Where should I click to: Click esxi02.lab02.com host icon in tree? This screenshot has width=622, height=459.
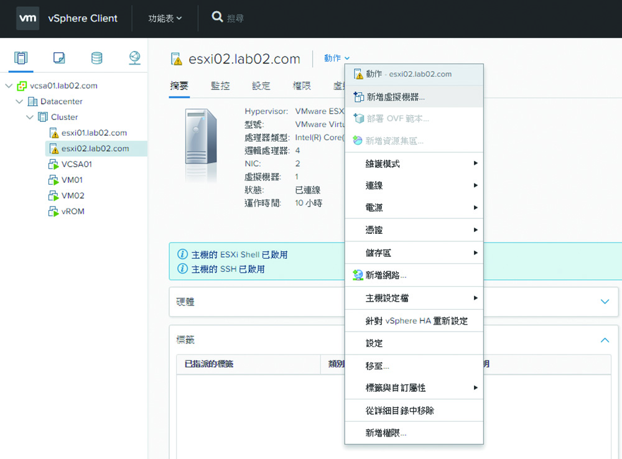pos(53,149)
